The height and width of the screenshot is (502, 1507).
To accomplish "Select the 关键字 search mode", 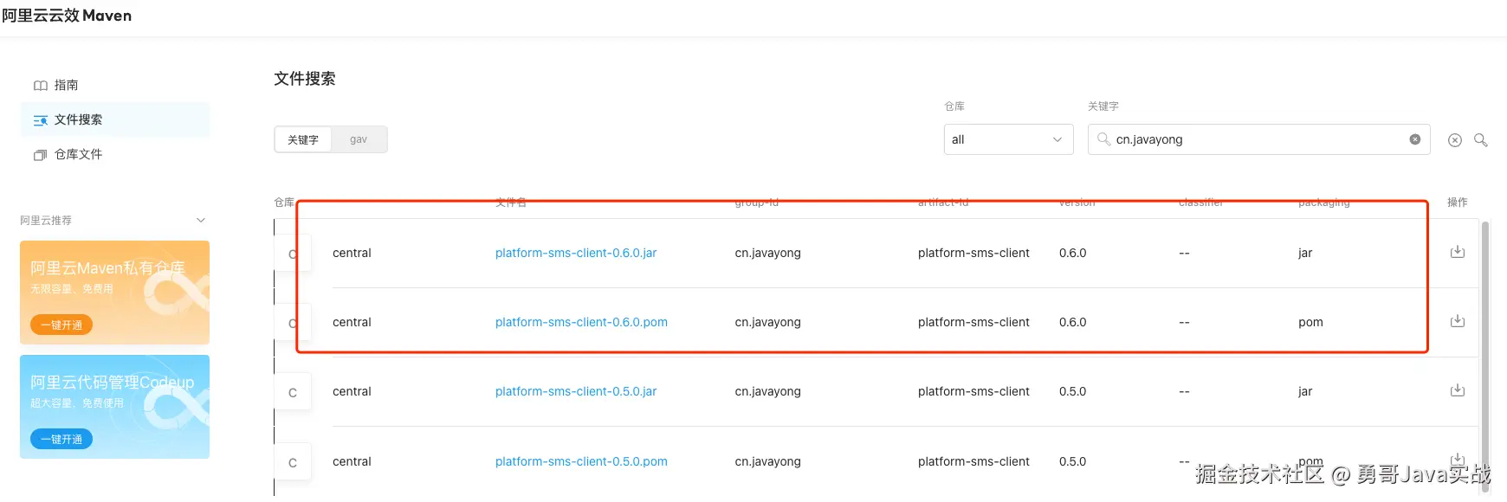I will pyautogui.click(x=303, y=139).
